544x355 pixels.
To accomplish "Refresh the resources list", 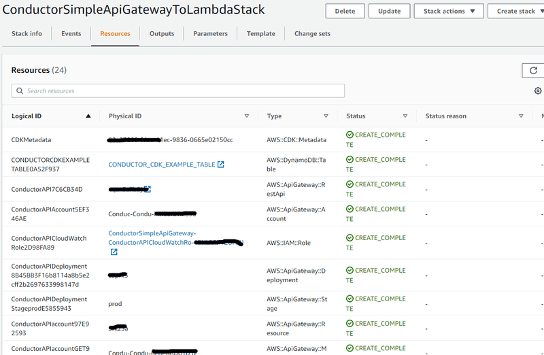I will 533,71.
